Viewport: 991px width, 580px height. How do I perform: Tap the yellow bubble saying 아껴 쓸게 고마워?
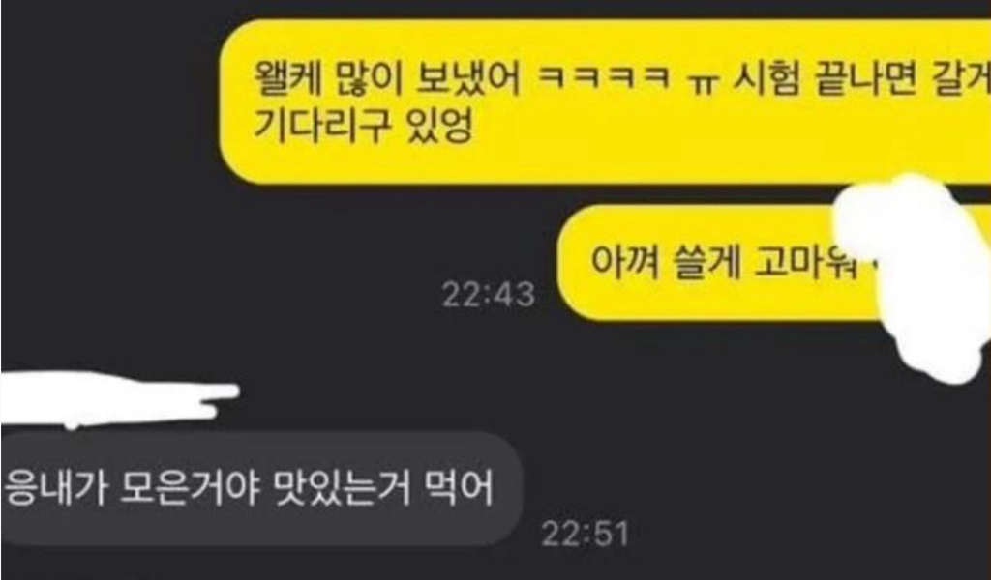pos(774,262)
